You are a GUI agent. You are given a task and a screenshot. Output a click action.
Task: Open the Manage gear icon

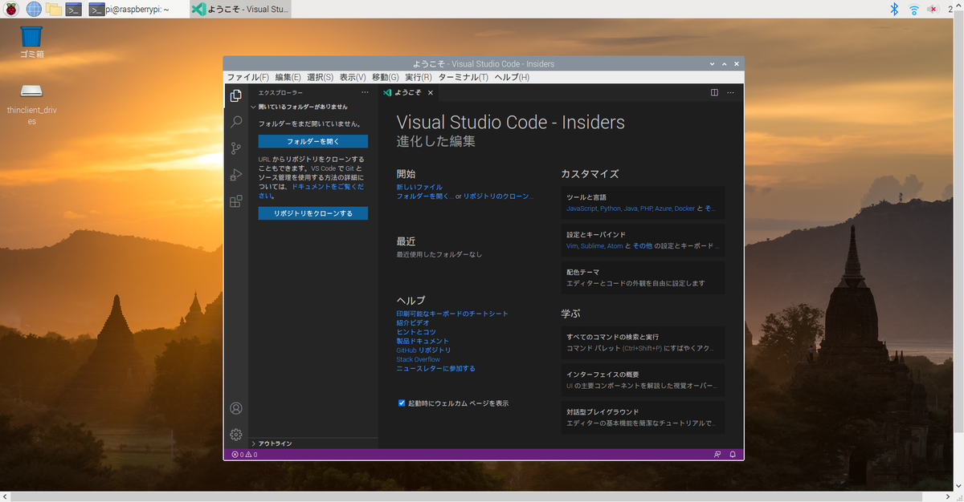(x=235, y=435)
